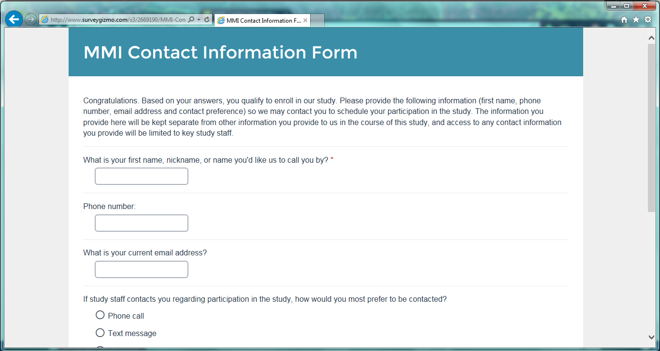This screenshot has width=660, height=351.
Task: Click the search magnifier in address bar
Action: click(191, 20)
